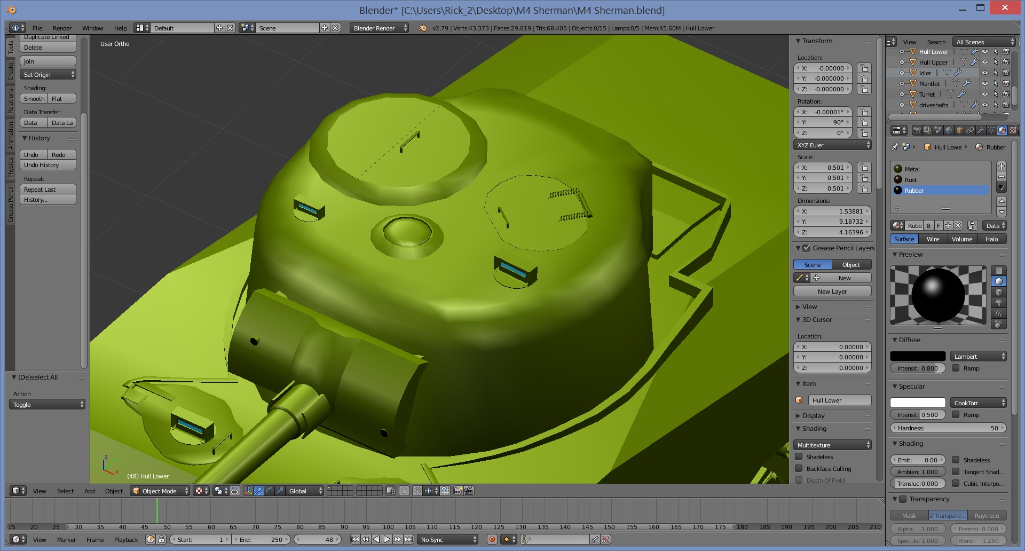Open the Texture properties tab checker icon

pos(1013,130)
